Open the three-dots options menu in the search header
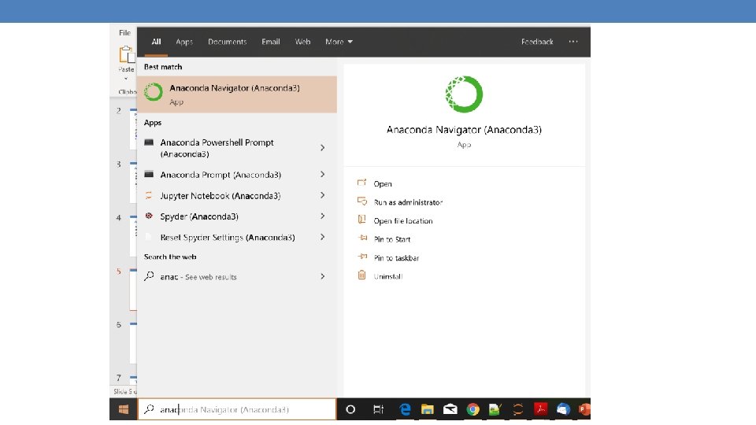The height and width of the screenshot is (425, 756). (x=573, y=42)
